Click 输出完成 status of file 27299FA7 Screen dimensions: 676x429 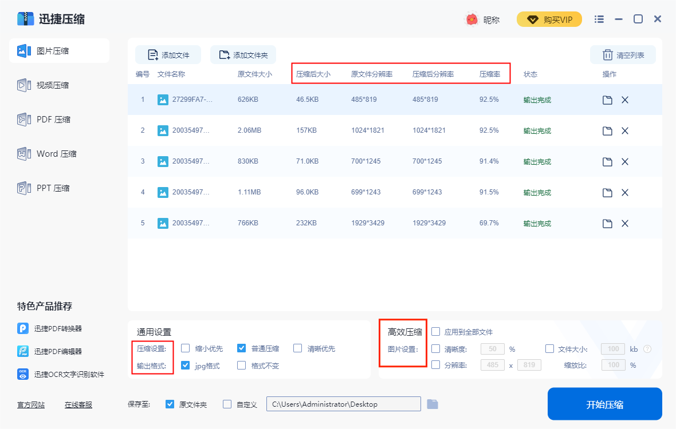pos(537,100)
